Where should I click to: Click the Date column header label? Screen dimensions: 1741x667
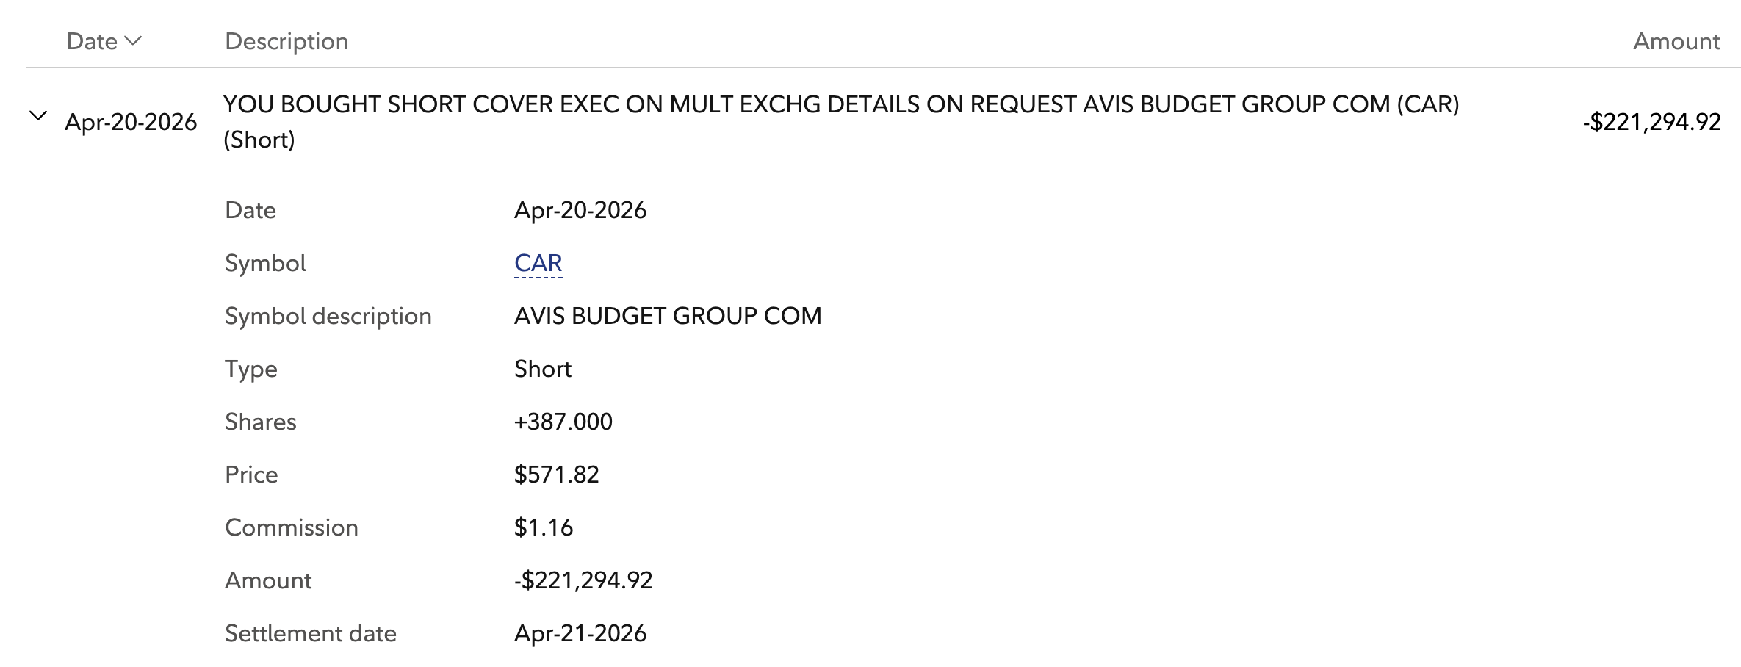tap(92, 41)
